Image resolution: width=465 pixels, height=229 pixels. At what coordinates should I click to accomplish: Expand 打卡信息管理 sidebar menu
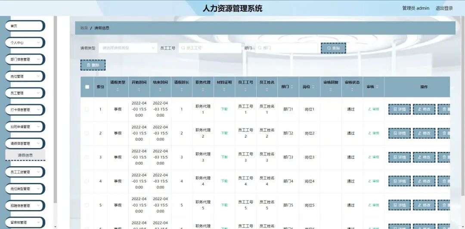click(x=25, y=110)
